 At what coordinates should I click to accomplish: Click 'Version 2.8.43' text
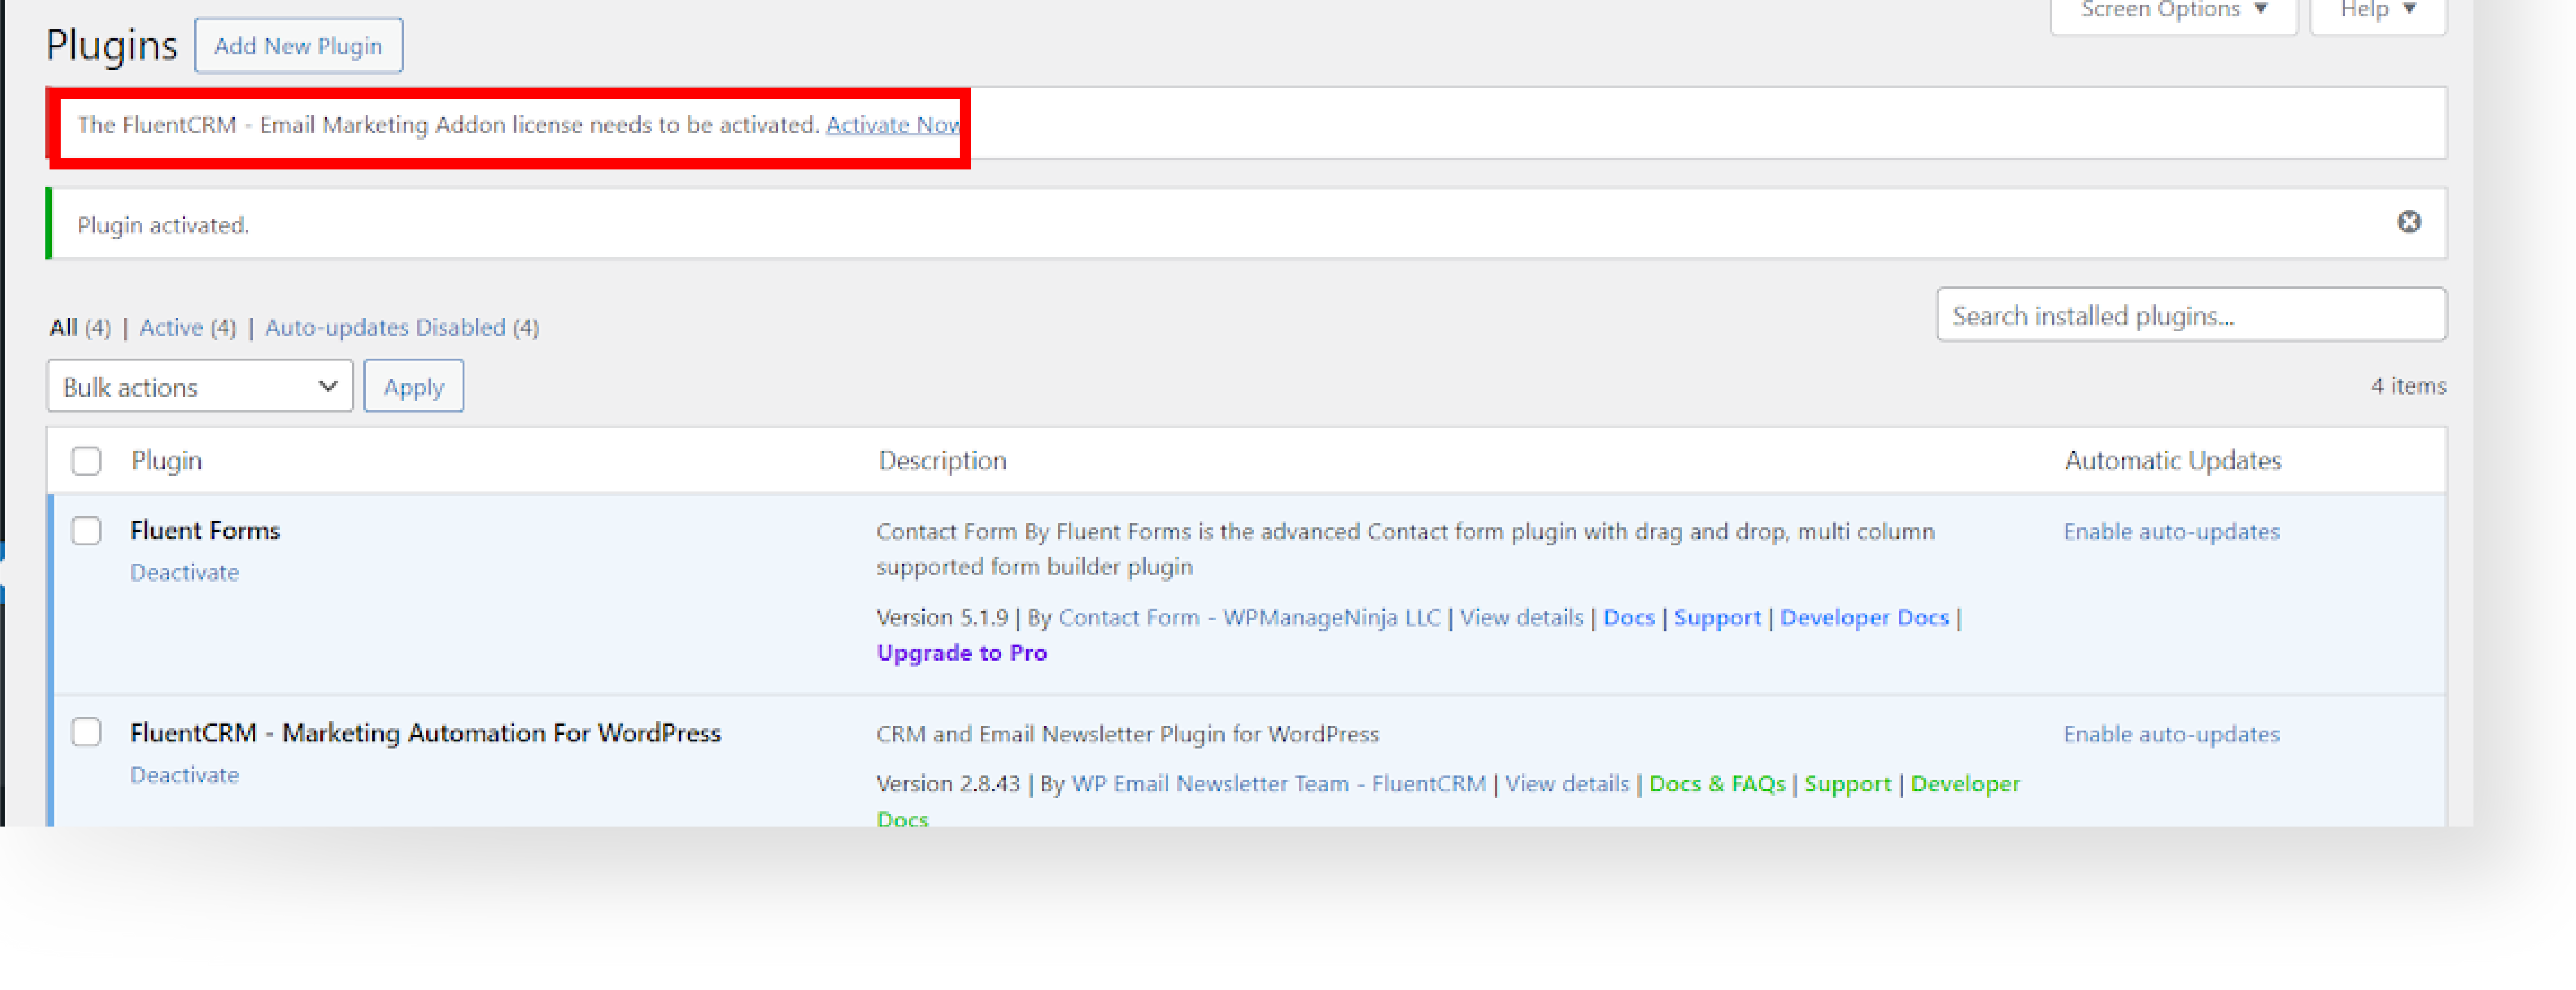(x=948, y=784)
